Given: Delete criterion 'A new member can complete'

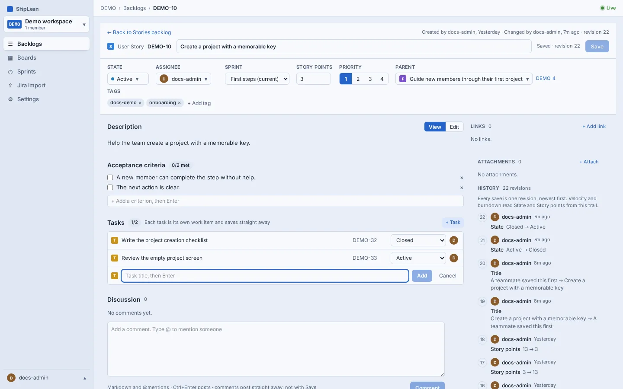Looking at the screenshot, I should [462, 178].
